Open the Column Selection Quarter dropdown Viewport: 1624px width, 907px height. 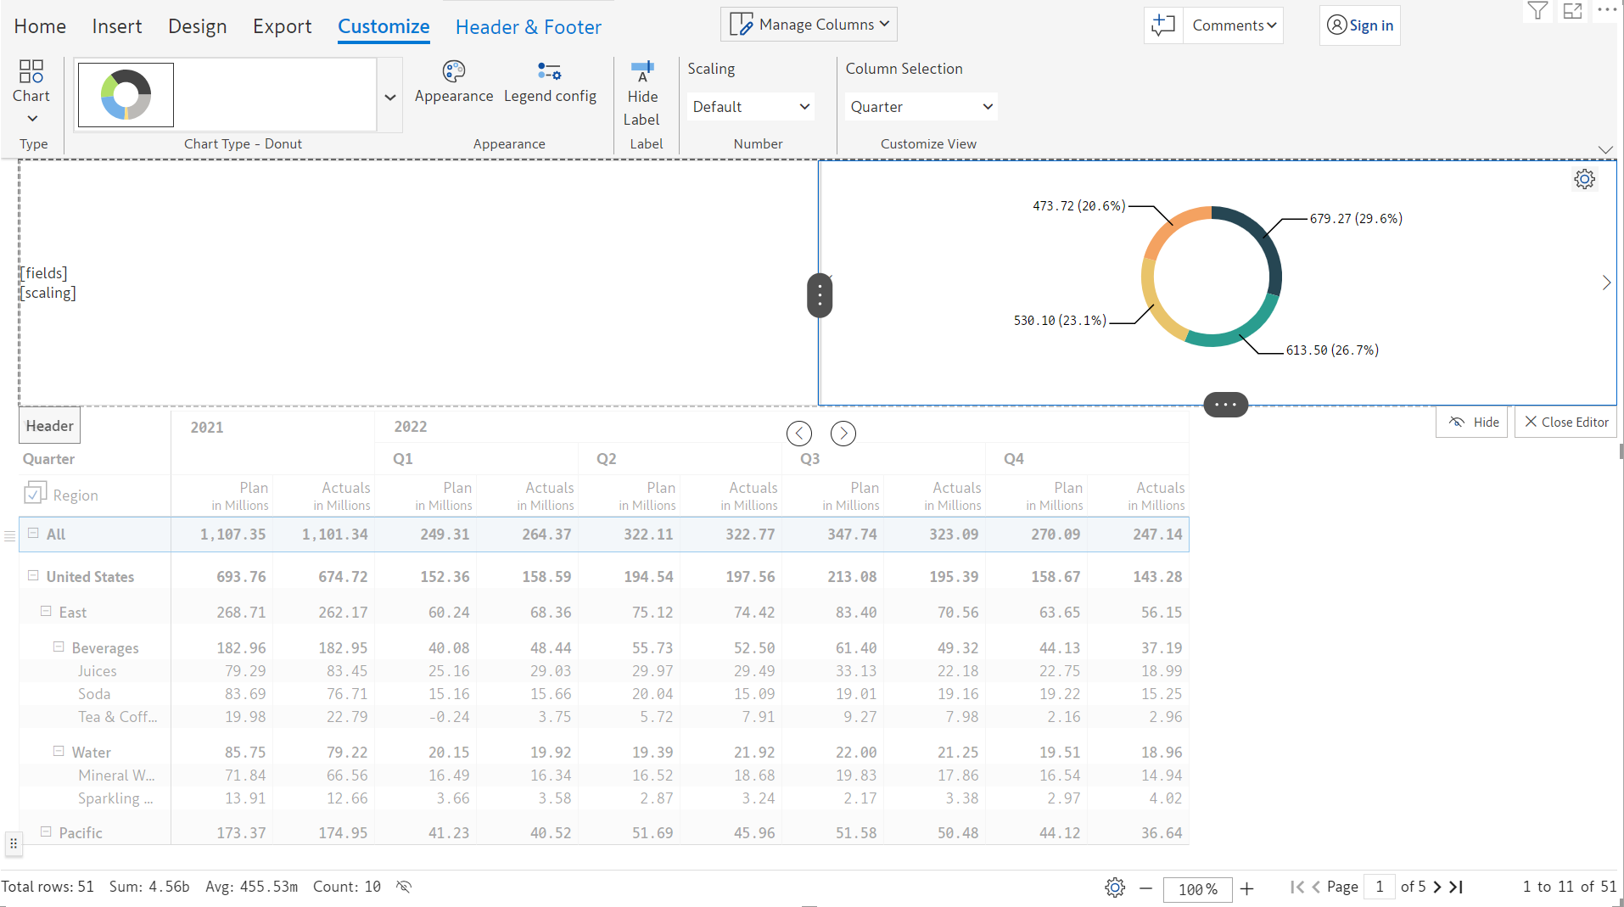pyautogui.click(x=921, y=107)
